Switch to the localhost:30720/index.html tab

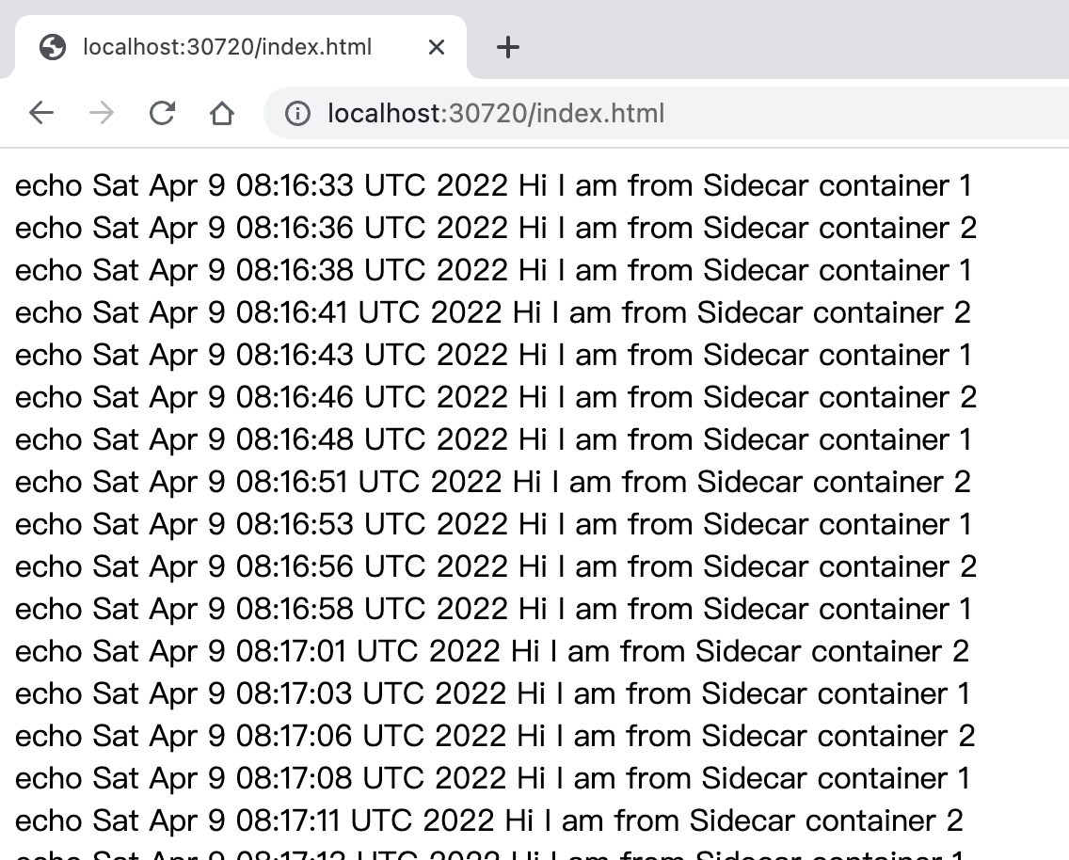pos(226,46)
